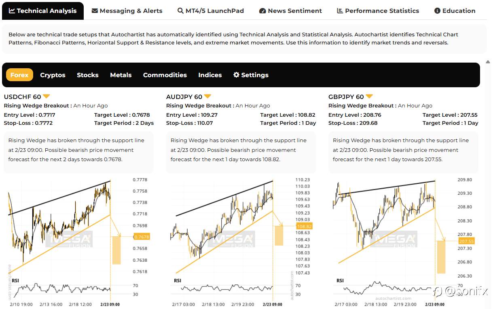Expand the USDCHF 60 dropdown arrow

click(46, 96)
